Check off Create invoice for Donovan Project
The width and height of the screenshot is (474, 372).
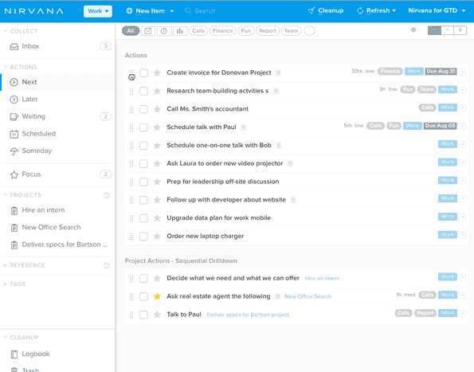click(x=143, y=72)
